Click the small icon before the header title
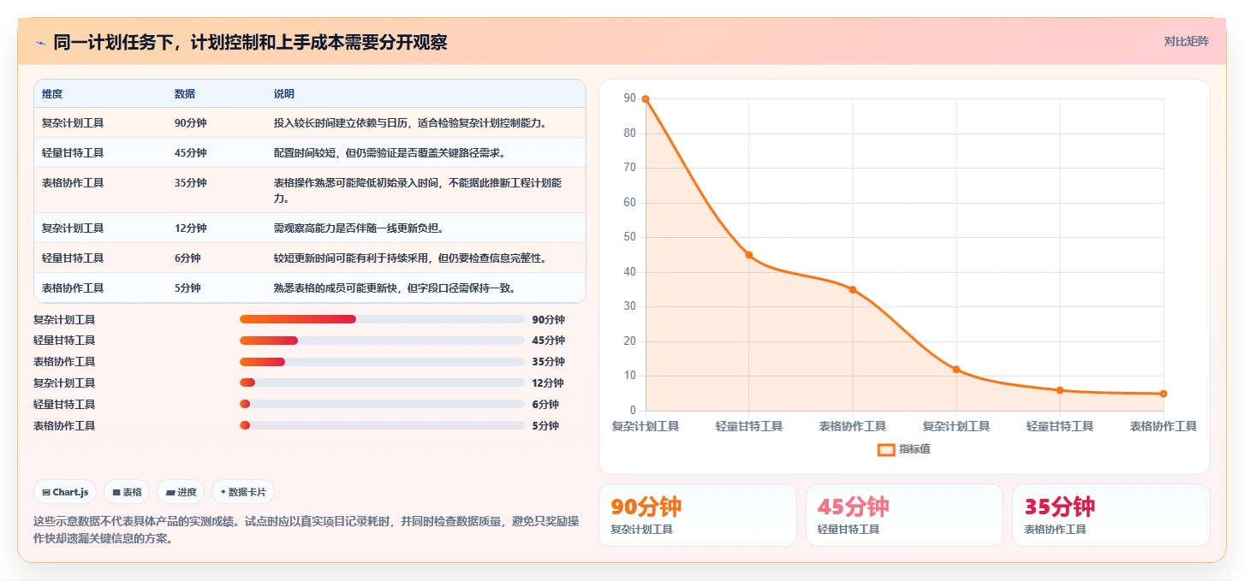 (40, 43)
